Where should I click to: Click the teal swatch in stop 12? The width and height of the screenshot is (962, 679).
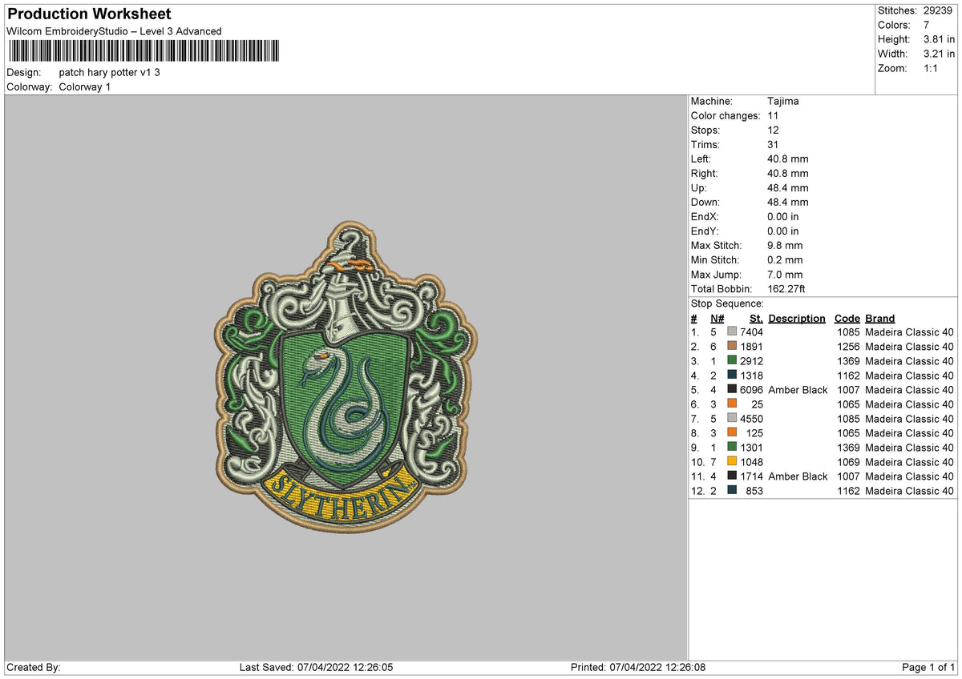click(731, 491)
